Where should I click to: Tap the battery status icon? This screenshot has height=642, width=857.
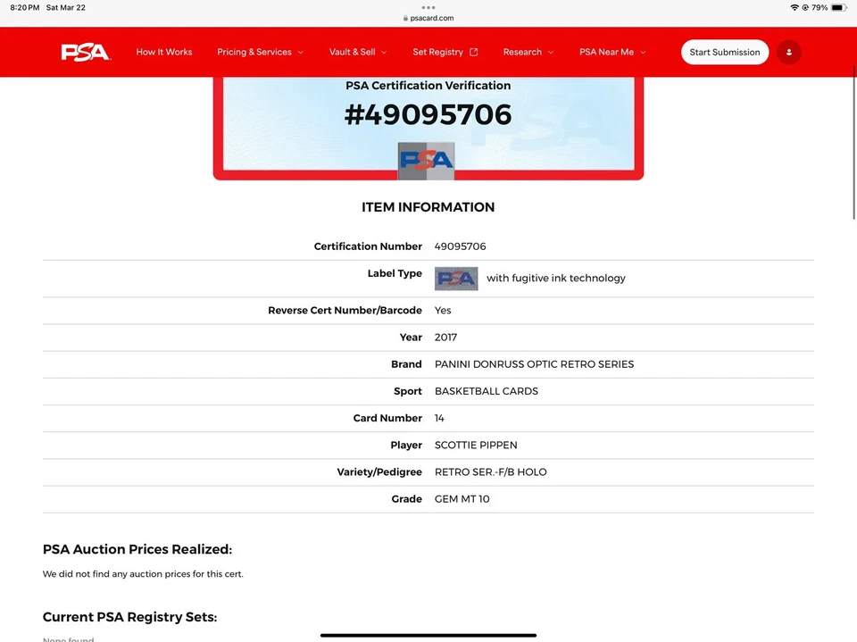point(839,8)
